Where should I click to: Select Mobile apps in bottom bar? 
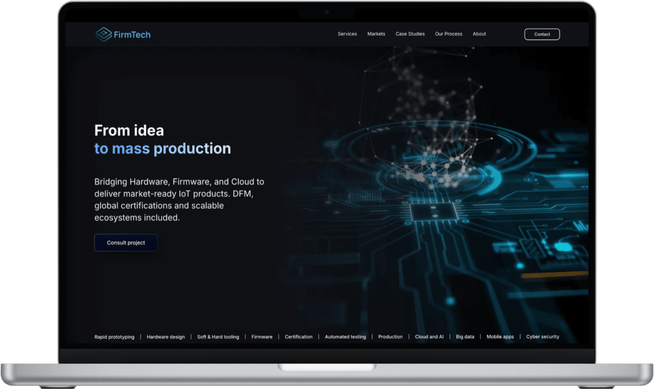click(500, 337)
